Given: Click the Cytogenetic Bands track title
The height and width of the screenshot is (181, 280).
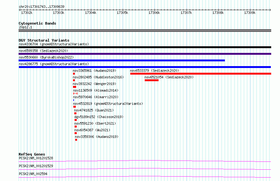Looking at the screenshot, I should (37, 23).
